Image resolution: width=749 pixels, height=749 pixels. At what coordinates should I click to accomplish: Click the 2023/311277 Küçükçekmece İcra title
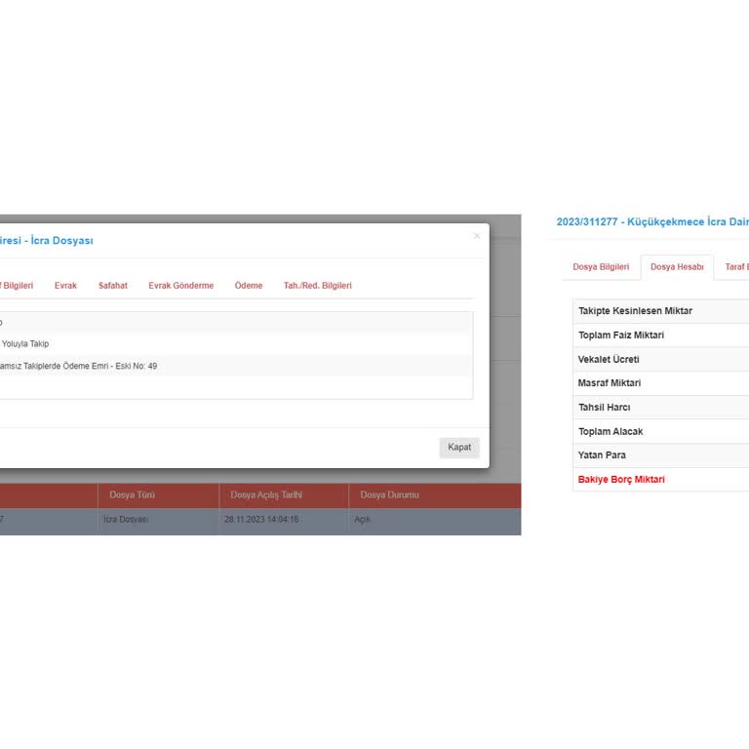click(652, 222)
